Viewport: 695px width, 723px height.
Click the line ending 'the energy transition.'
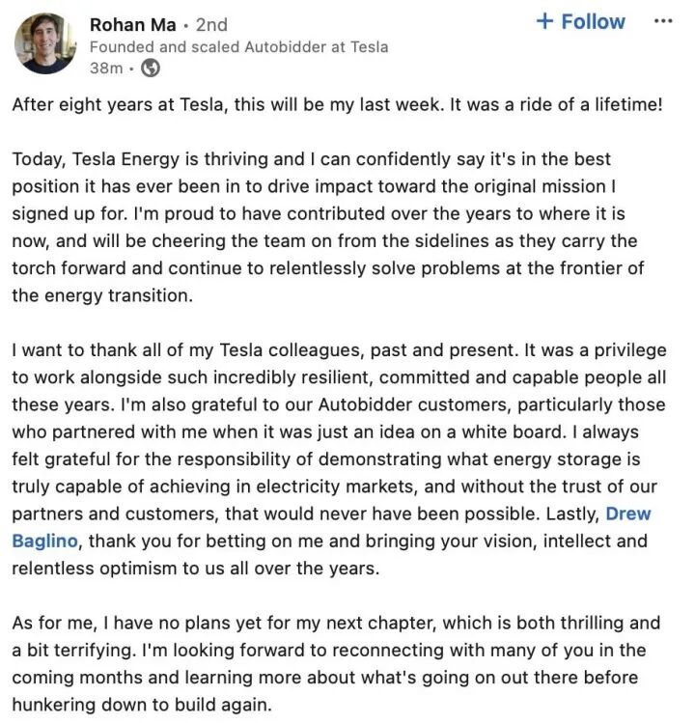pyautogui.click(x=102, y=295)
